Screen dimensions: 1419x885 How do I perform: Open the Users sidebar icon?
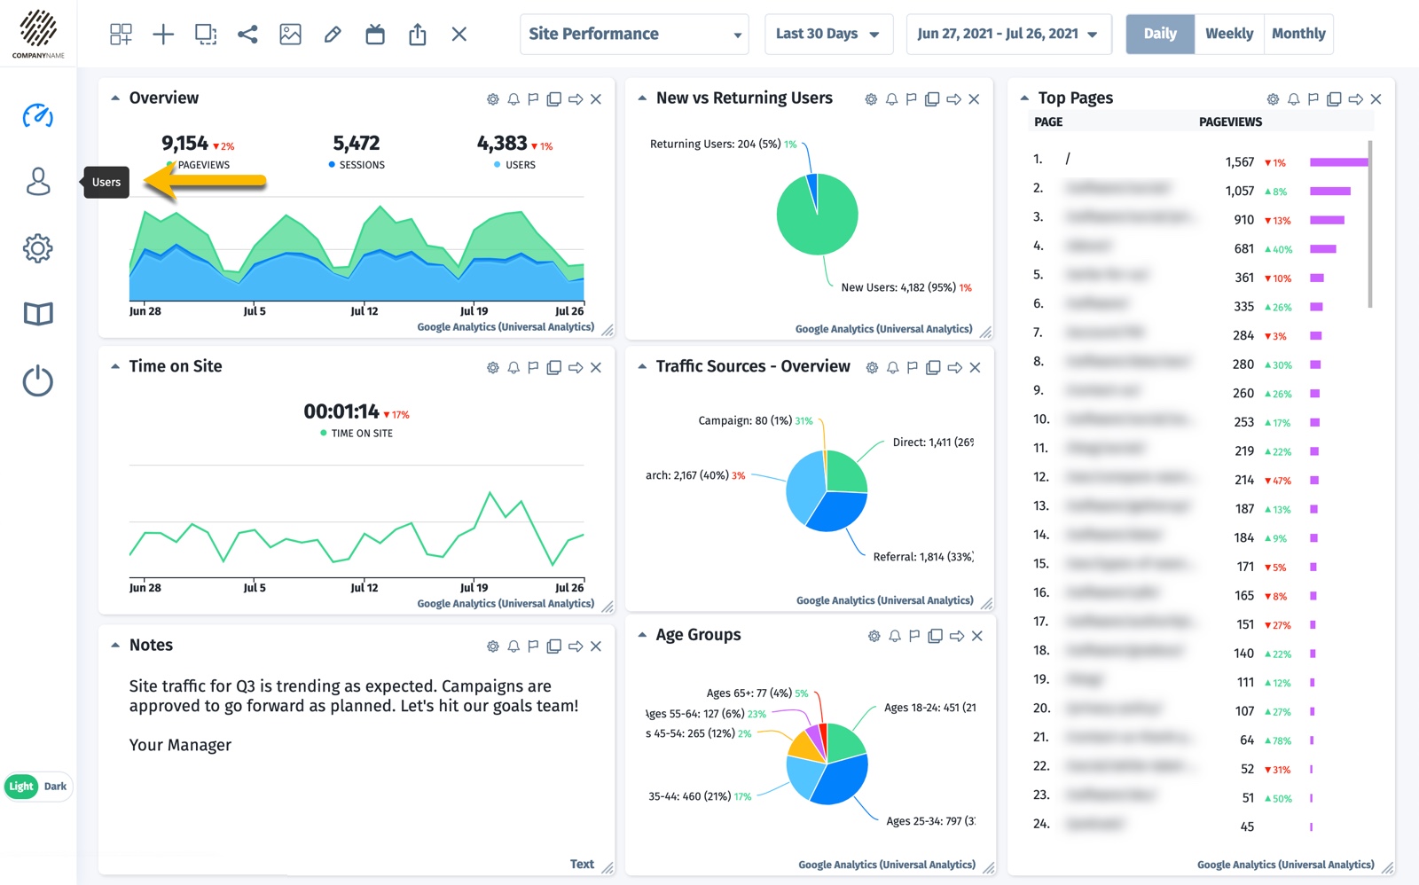[x=38, y=182]
